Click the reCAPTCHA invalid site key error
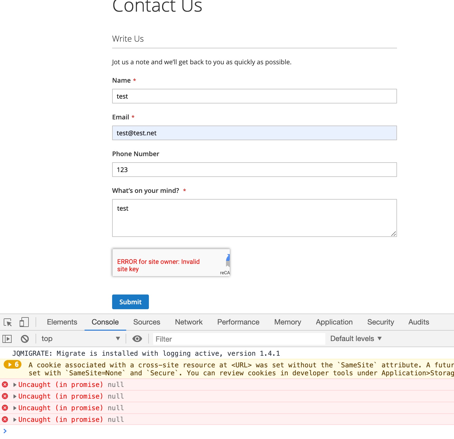Viewport: 454px width, 439px height. (158, 265)
